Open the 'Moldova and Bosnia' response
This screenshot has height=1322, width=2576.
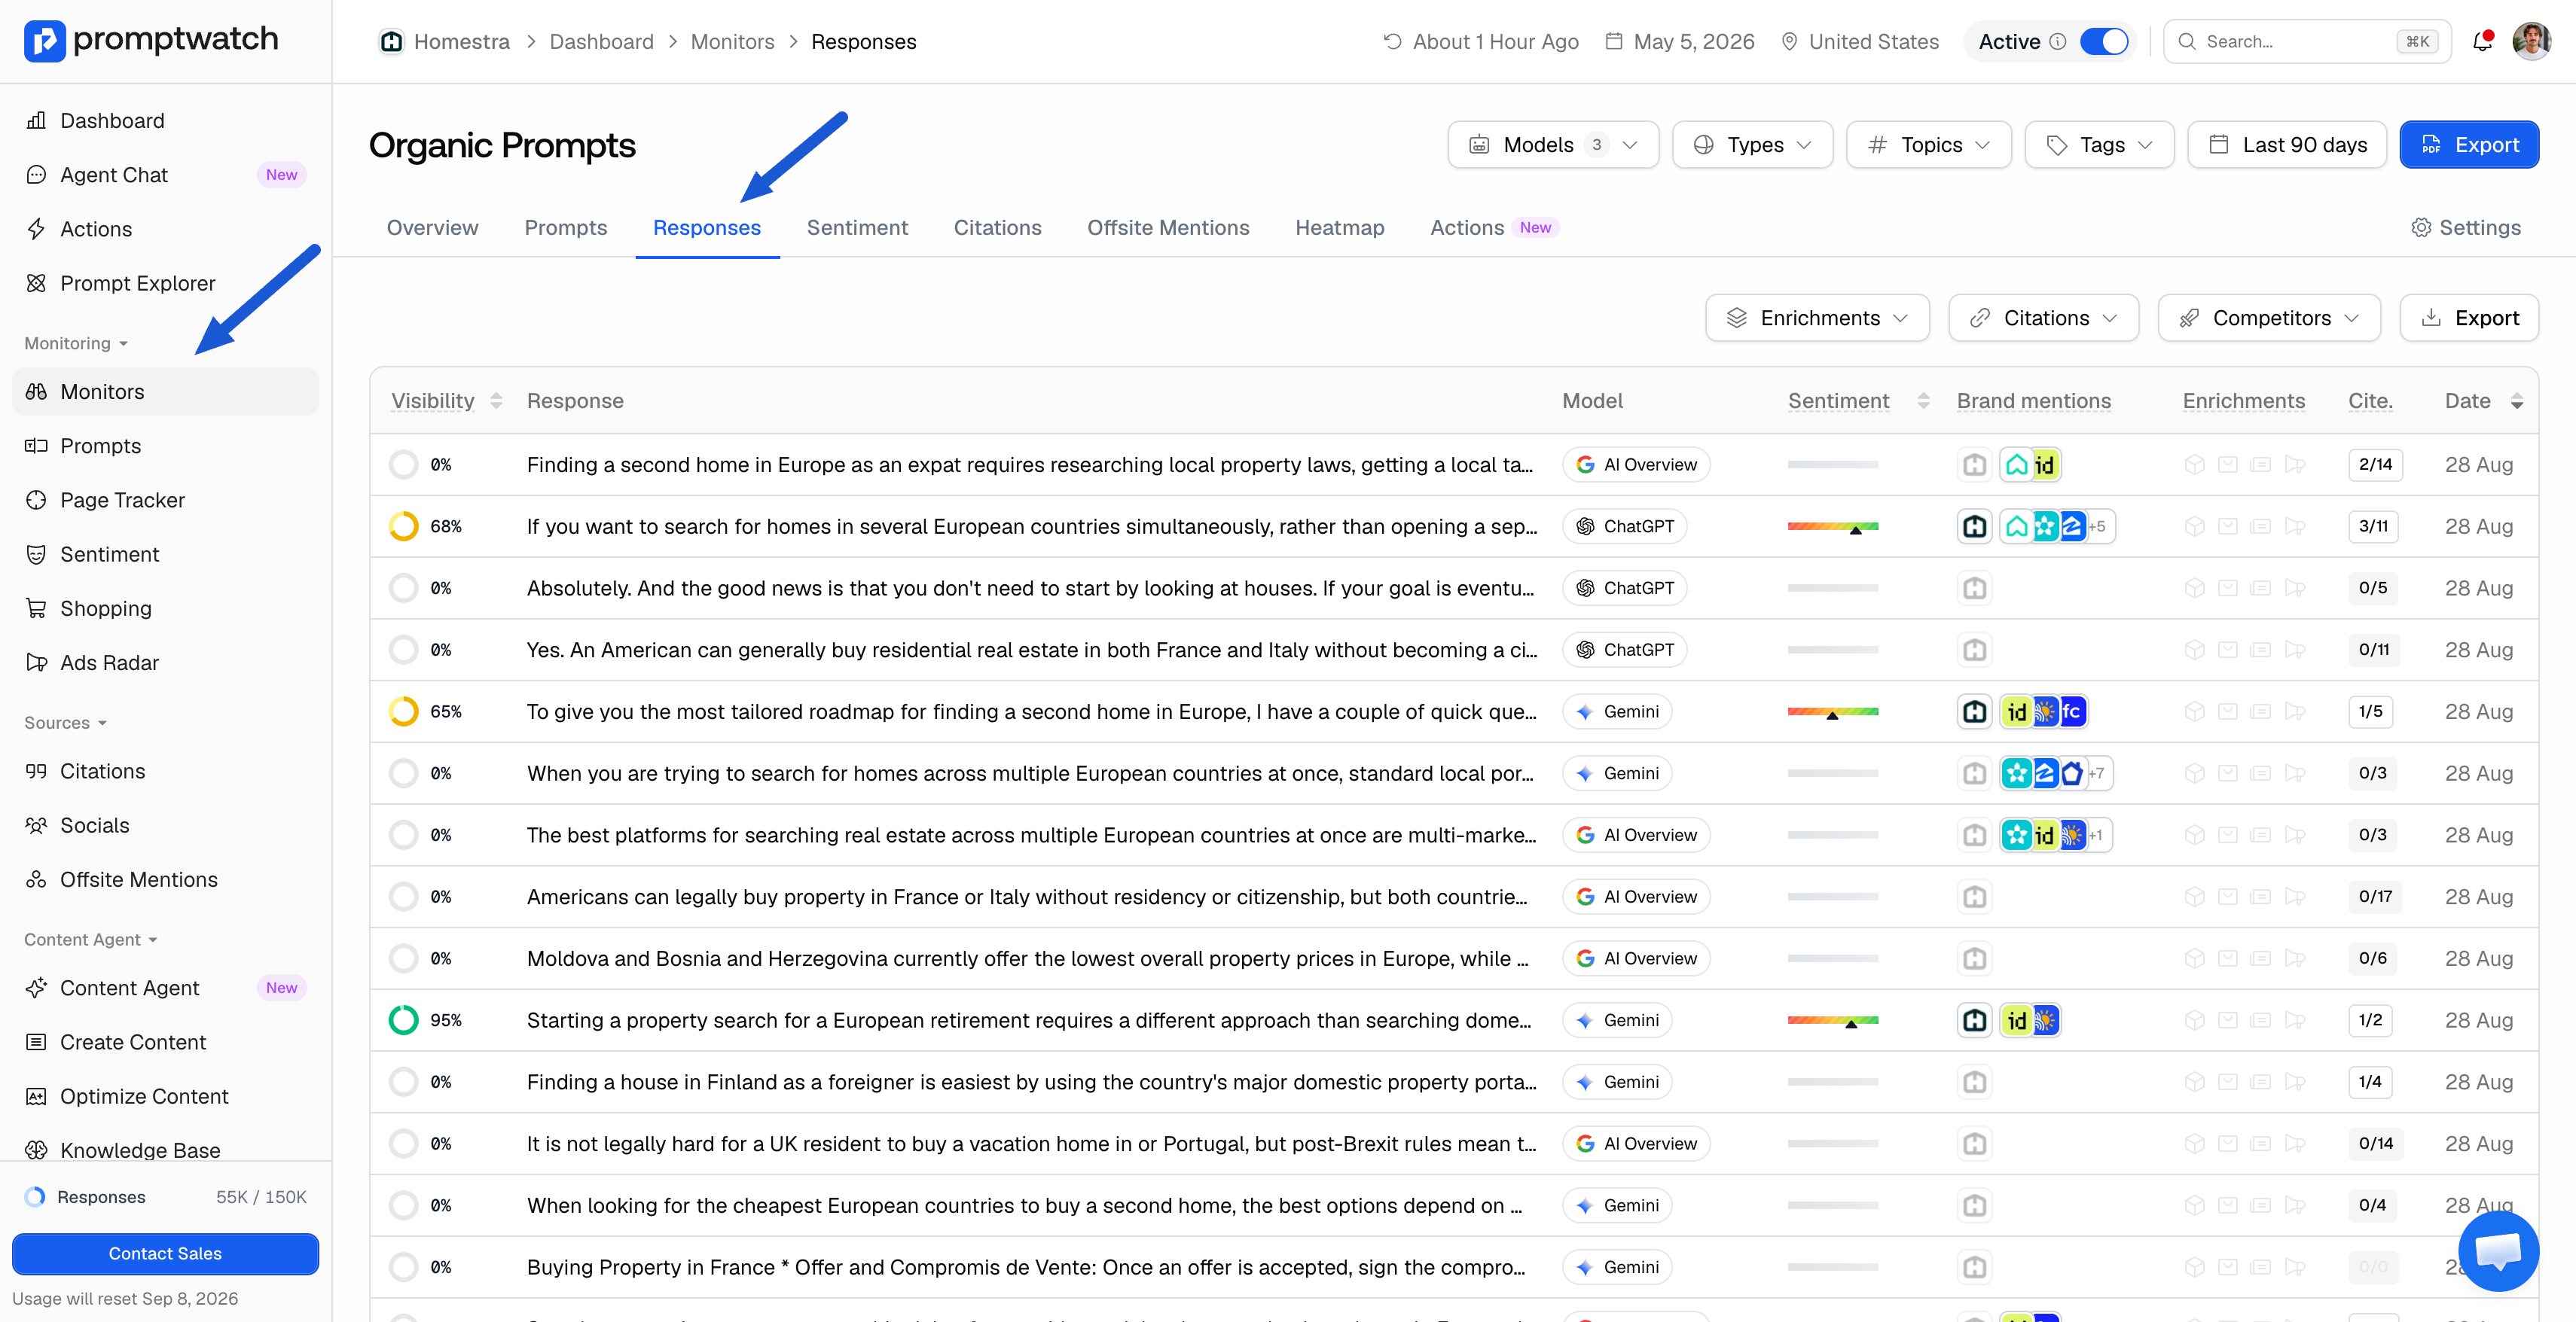tap(1027, 958)
